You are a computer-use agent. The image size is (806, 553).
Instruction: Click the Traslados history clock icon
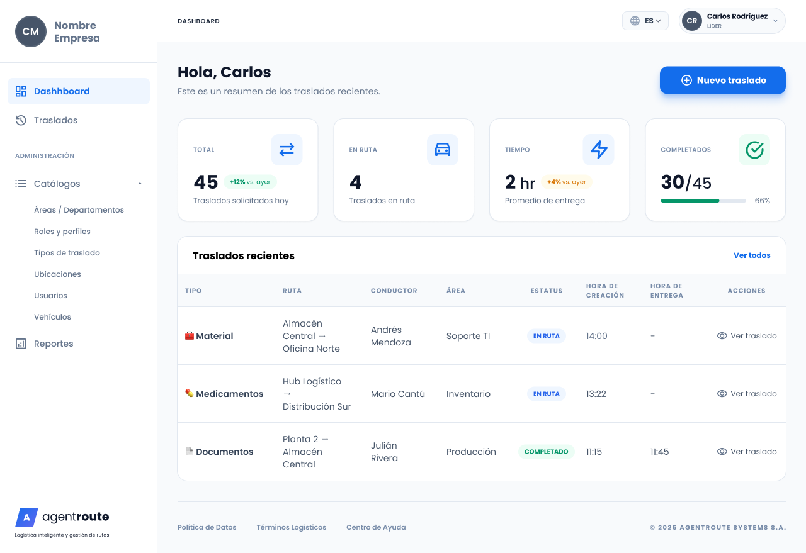(x=21, y=120)
